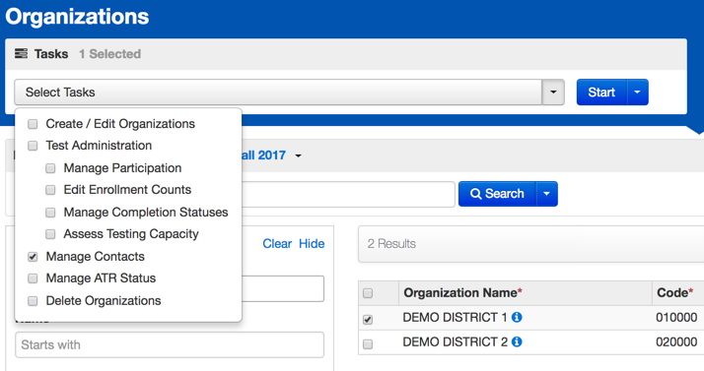This screenshot has height=371, width=704.
Task: Tick the Delete Organizations checkbox
Action: [x=33, y=301]
